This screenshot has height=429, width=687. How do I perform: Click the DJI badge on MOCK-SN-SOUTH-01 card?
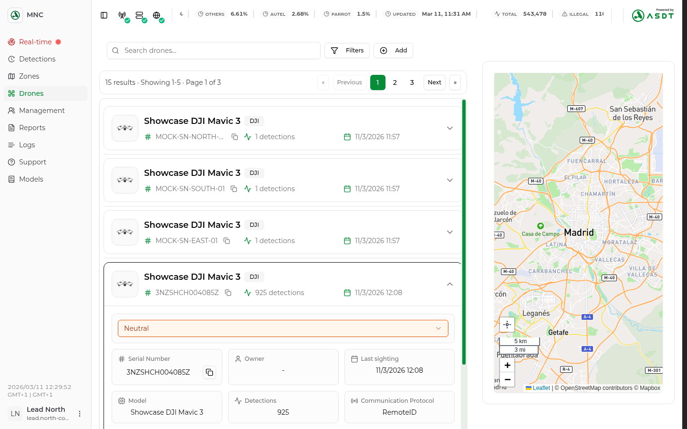(x=254, y=173)
